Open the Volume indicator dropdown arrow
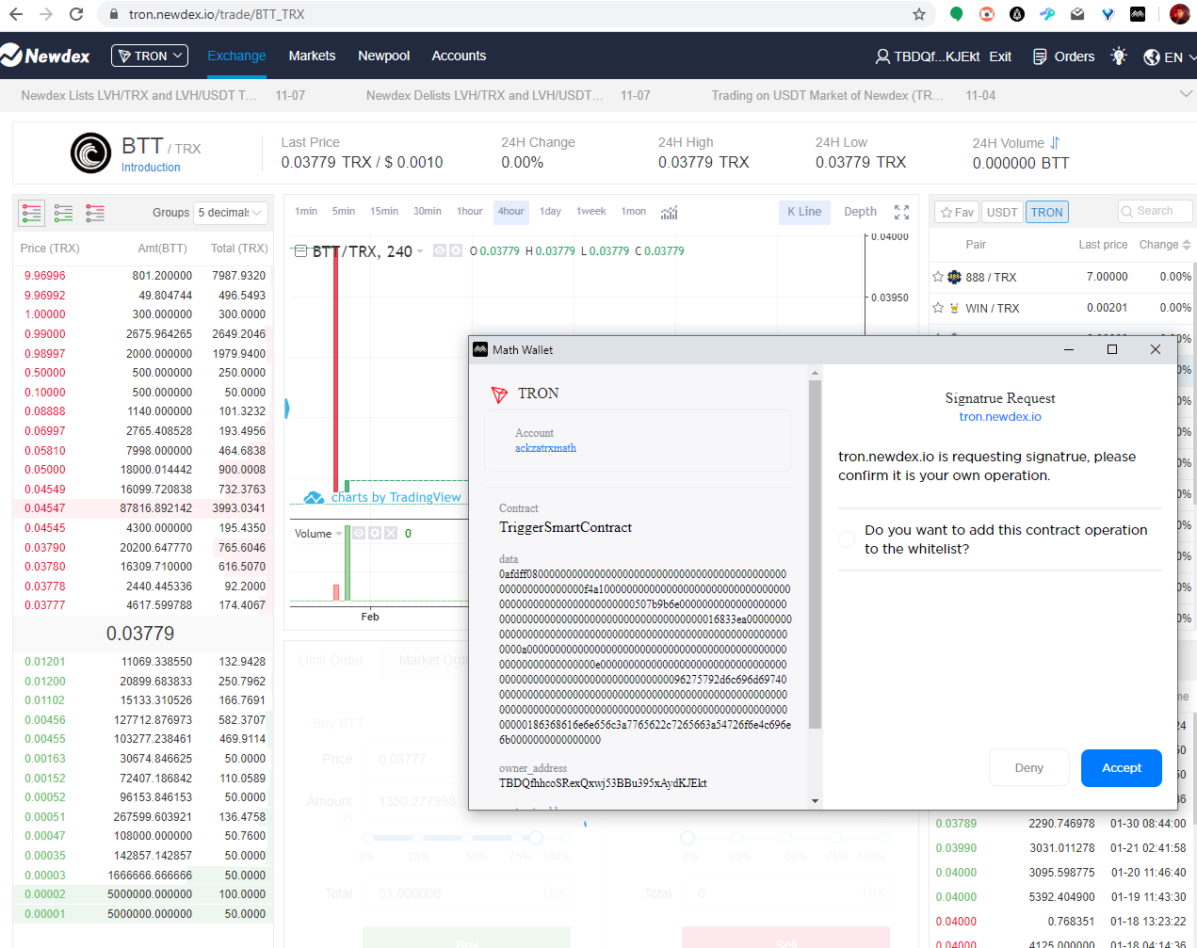Viewport: 1197px width, 948px height. pyautogui.click(x=339, y=534)
